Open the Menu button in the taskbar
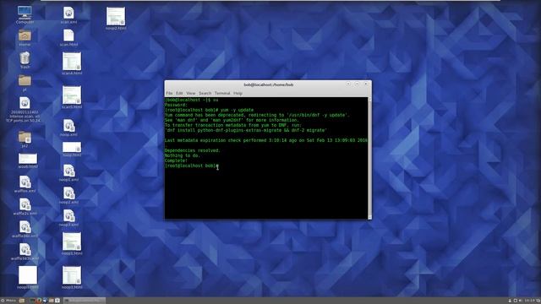This screenshot has height=304, width=541. [x=8, y=301]
